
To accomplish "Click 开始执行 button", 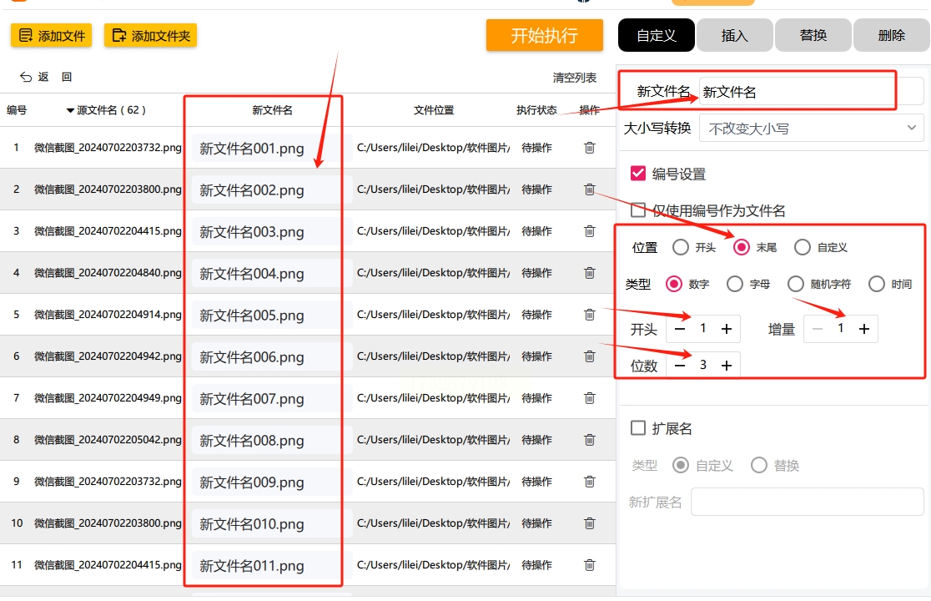I will pyautogui.click(x=545, y=35).
